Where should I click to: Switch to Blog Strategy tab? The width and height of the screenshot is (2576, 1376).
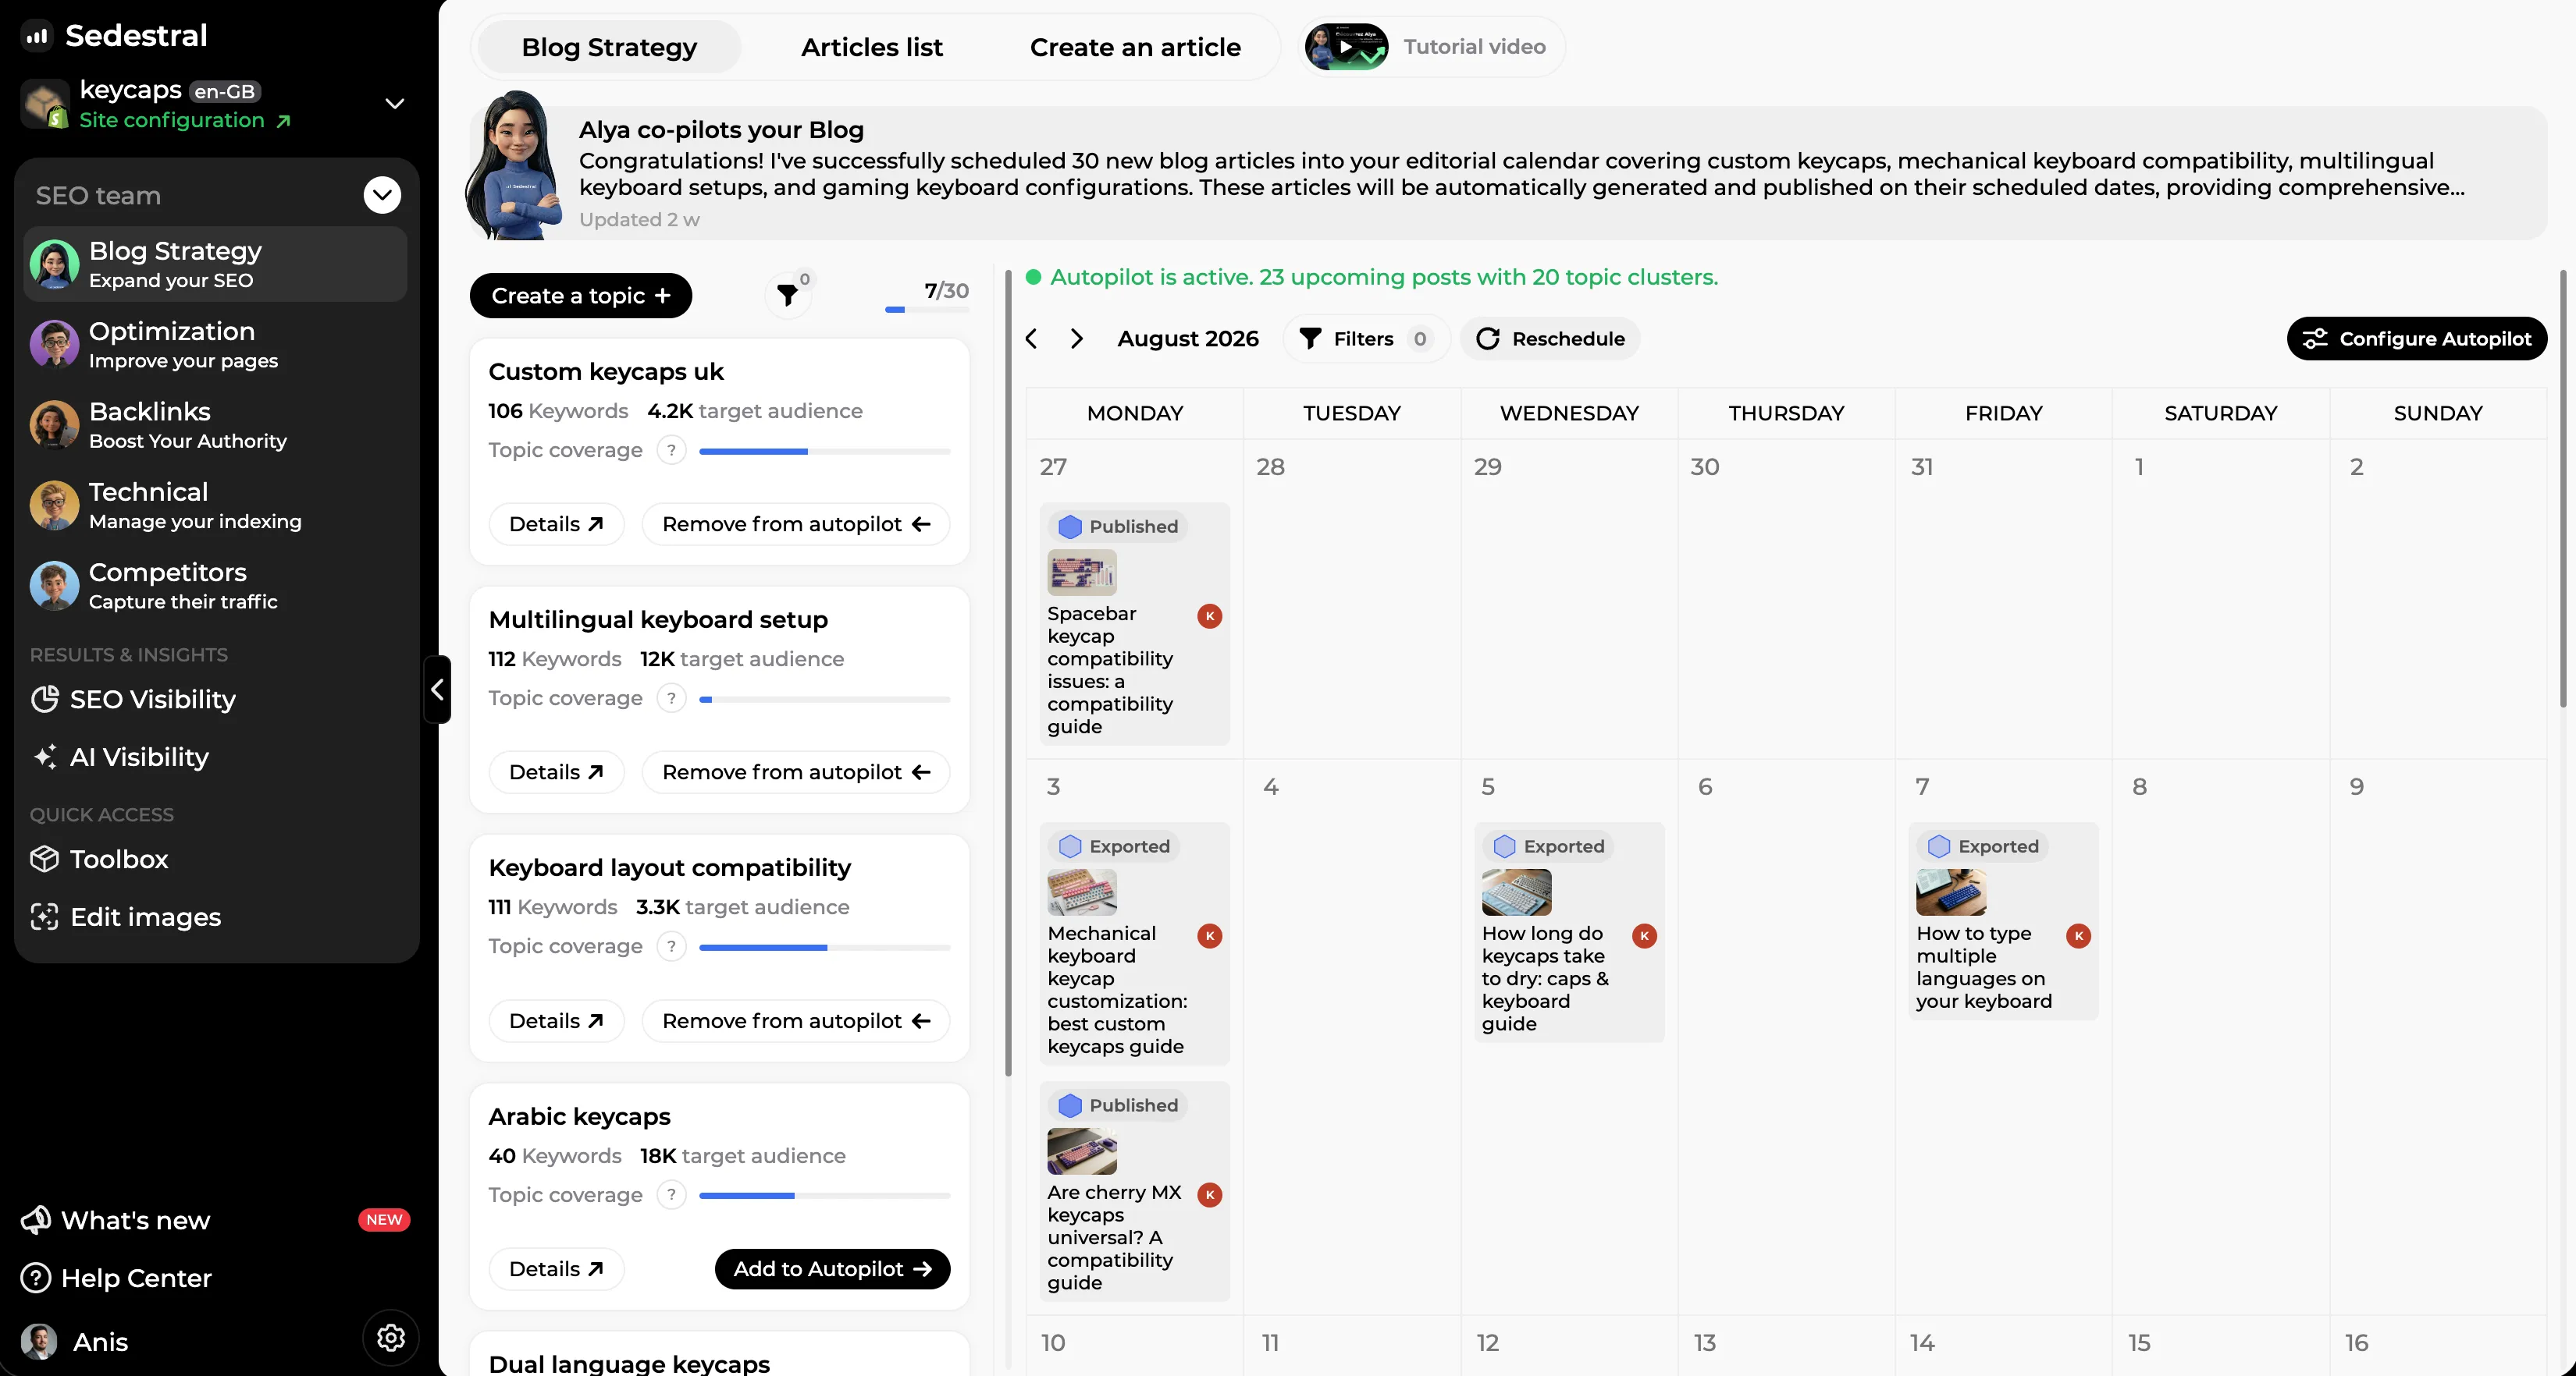[609, 47]
